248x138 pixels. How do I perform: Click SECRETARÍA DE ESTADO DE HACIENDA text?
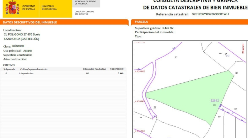[x=85, y=3]
